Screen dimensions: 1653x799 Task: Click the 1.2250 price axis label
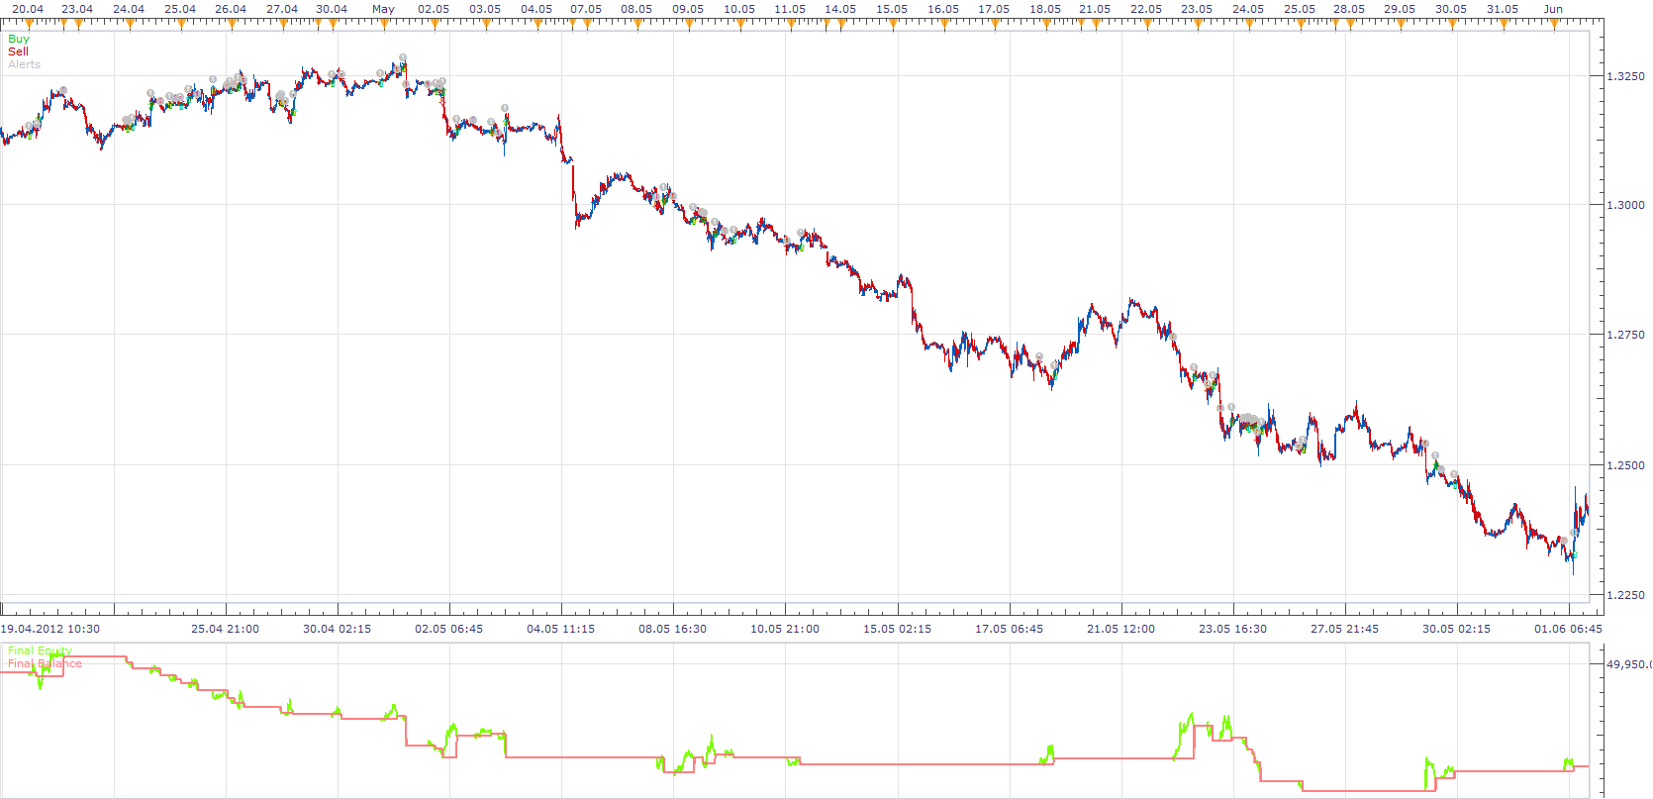click(x=1625, y=595)
